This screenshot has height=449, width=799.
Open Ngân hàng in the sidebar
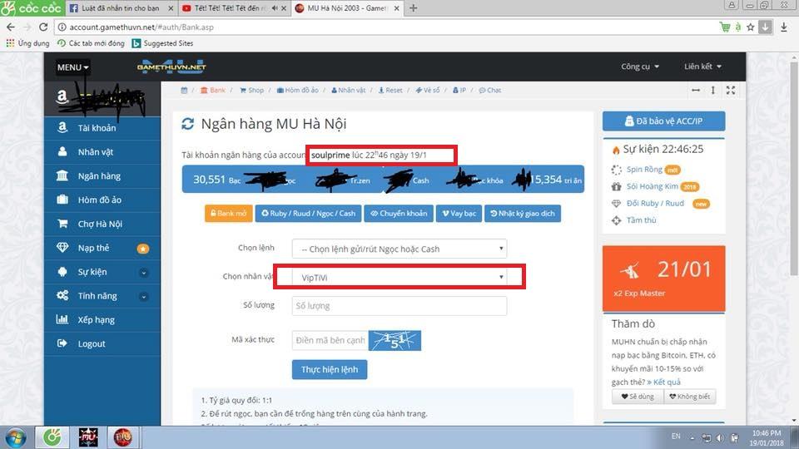click(98, 176)
